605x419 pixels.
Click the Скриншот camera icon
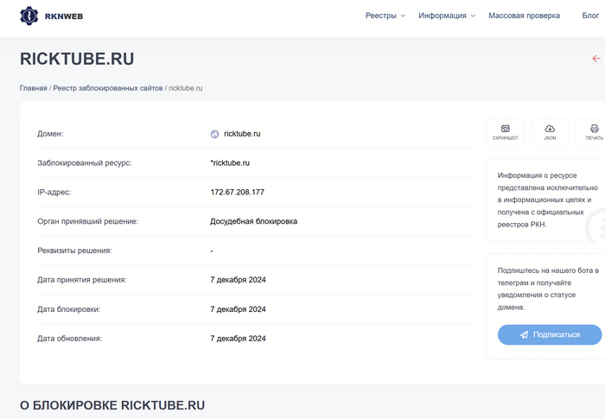[506, 129]
